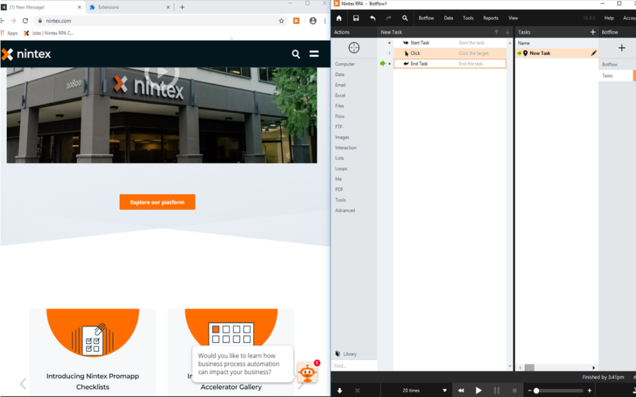The width and height of the screenshot is (636, 397).
Task: Open Chrome's three-dot customize menu
Action: point(324,21)
